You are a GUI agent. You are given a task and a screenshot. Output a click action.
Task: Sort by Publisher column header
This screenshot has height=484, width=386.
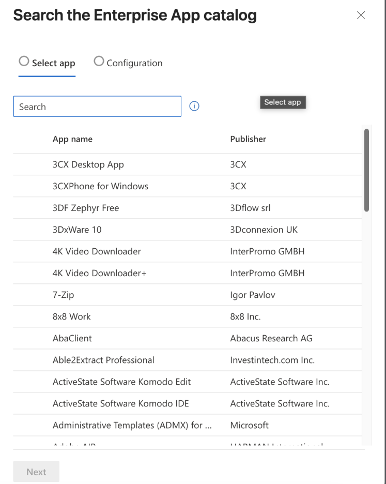coord(248,139)
